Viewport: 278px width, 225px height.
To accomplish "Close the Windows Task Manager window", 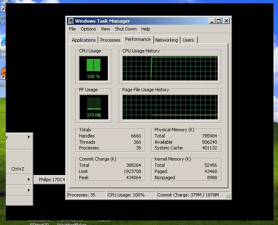I will click(x=226, y=21).
